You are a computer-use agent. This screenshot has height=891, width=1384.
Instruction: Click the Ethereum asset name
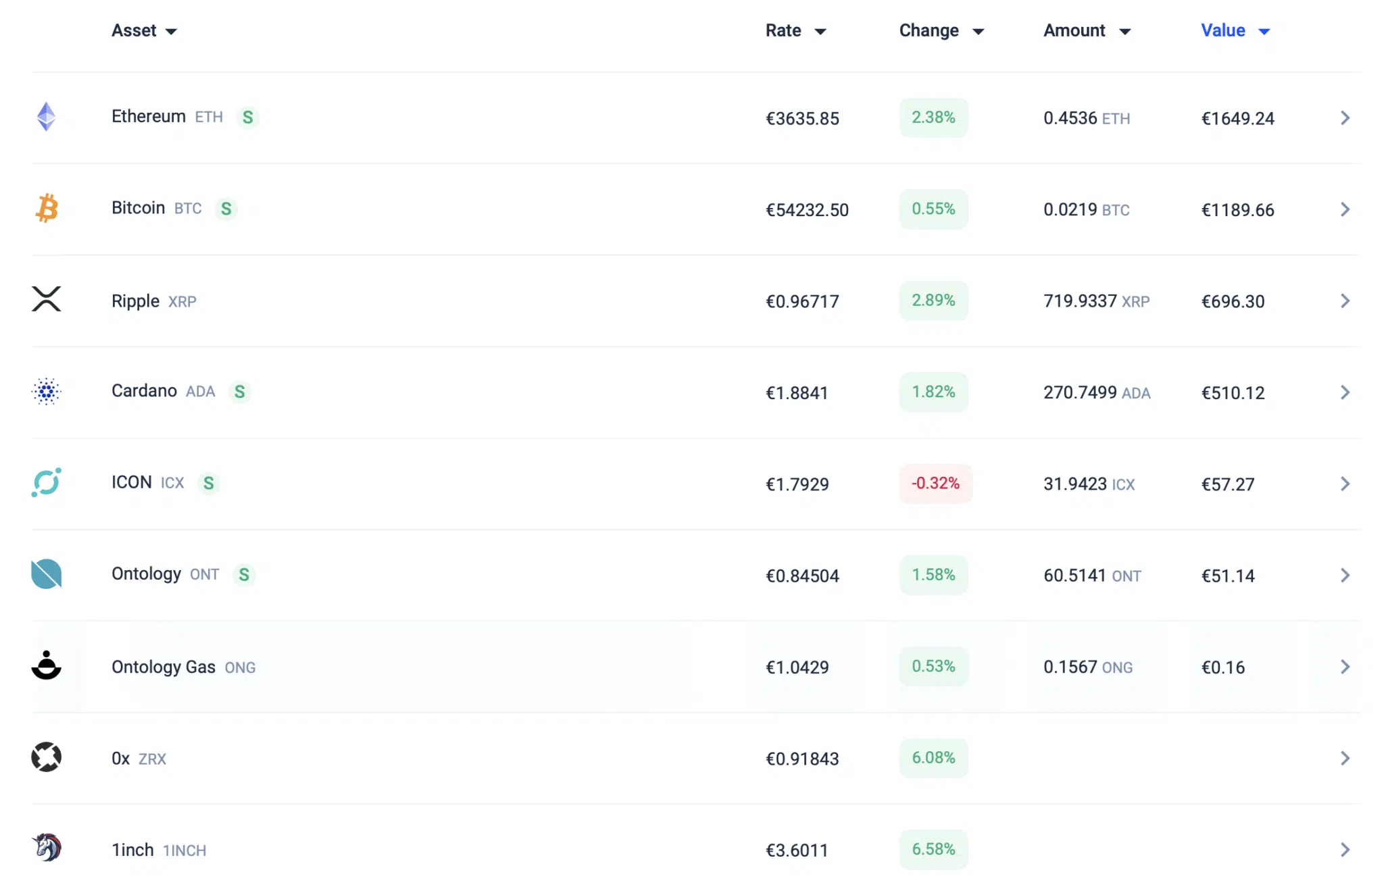pyautogui.click(x=149, y=116)
